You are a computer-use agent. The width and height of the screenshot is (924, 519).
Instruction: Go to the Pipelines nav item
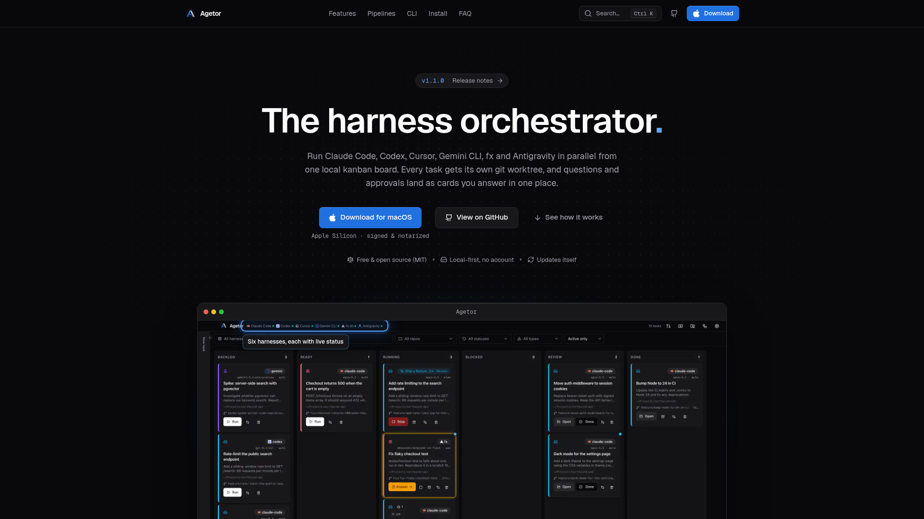coord(381,13)
